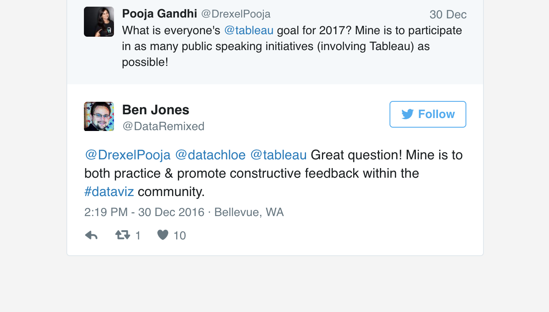The width and height of the screenshot is (549, 312).
Task: Open Ben Jones's avatar image
Action: click(99, 116)
